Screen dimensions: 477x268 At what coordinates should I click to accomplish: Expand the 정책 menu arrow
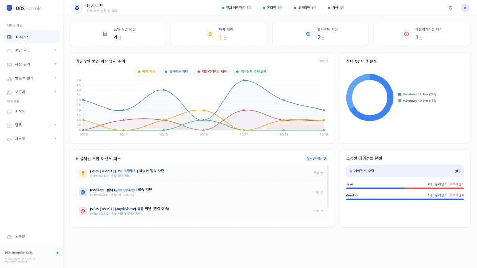click(x=55, y=125)
